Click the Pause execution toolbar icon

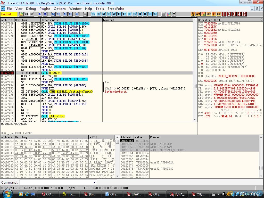45,14
